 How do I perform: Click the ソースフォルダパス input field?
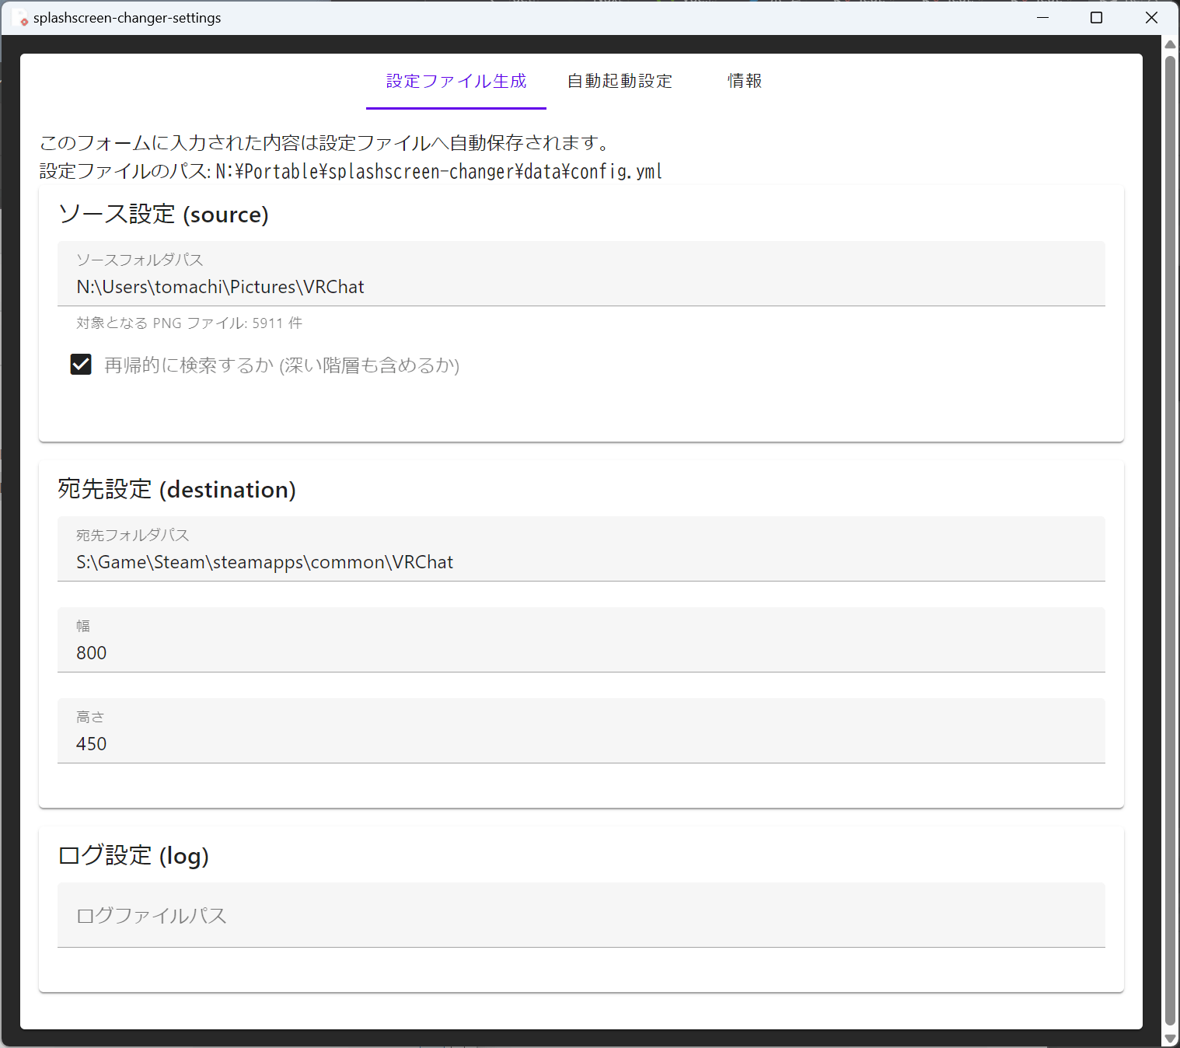click(x=581, y=274)
